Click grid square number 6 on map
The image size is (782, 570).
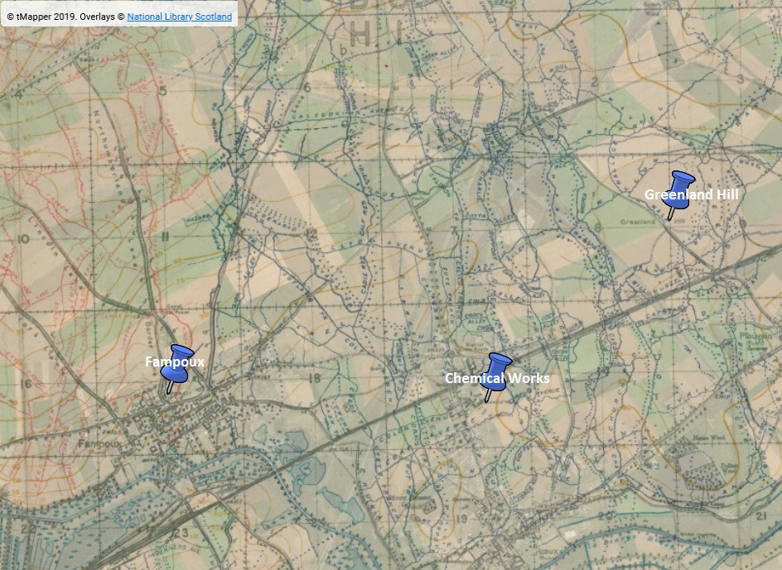(x=306, y=87)
